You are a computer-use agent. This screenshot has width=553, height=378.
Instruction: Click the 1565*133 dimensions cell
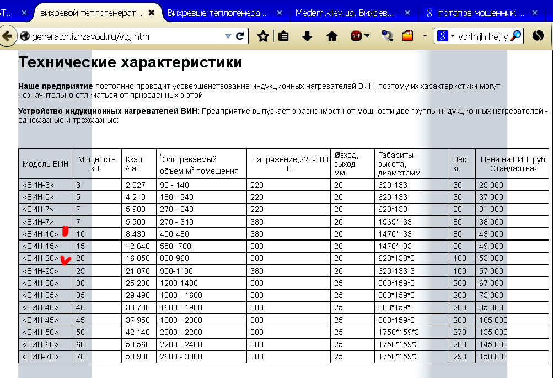[411, 222]
